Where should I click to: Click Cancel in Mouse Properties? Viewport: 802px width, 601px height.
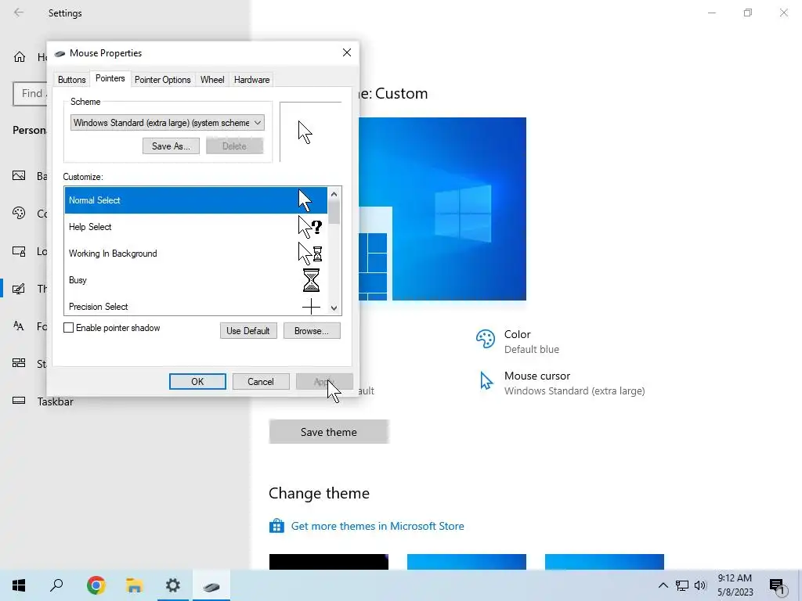261,381
